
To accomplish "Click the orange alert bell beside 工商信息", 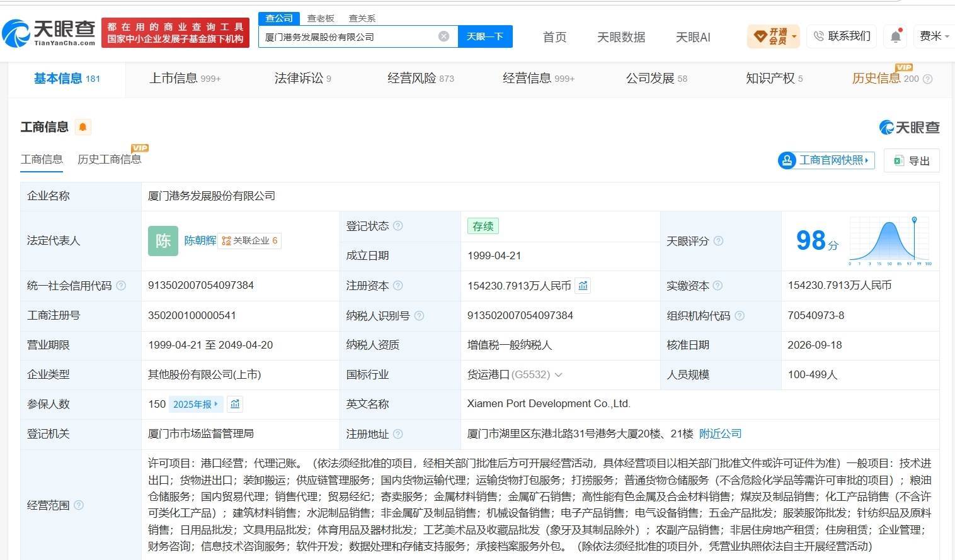I will tap(83, 127).
